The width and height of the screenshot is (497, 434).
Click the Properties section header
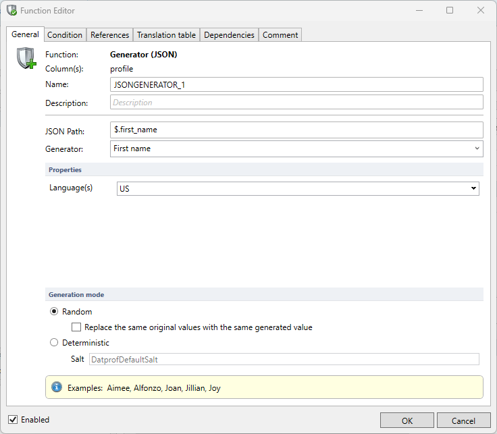(264, 169)
